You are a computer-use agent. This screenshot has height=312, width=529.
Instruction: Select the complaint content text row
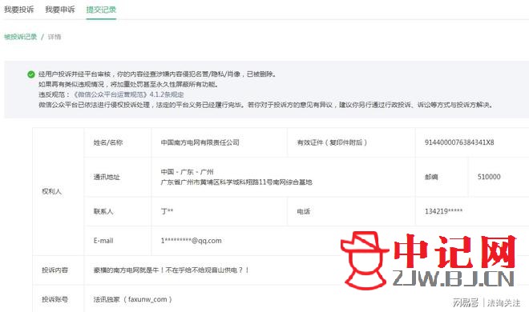tap(171, 270)
